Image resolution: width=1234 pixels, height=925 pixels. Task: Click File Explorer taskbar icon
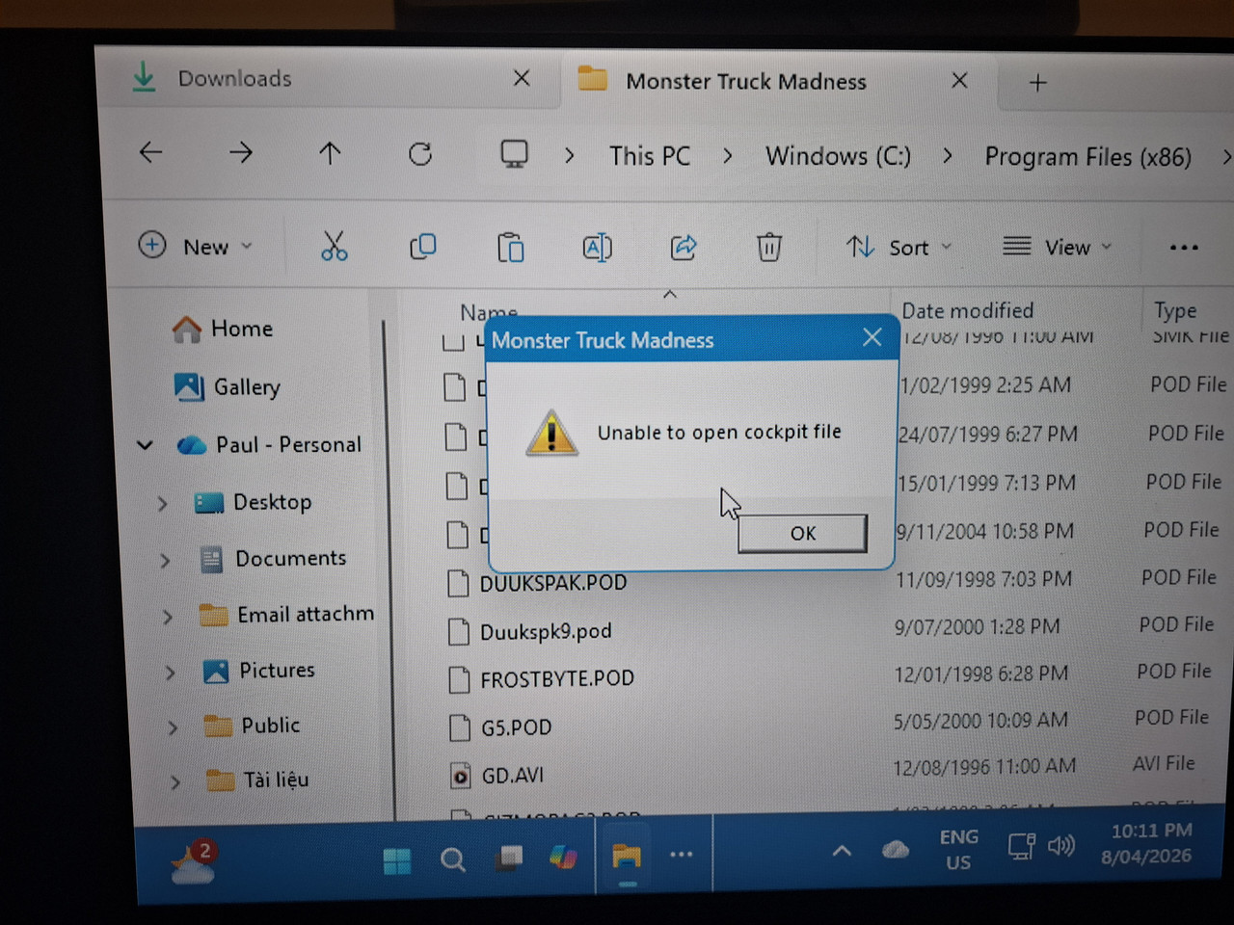[627, 856]
